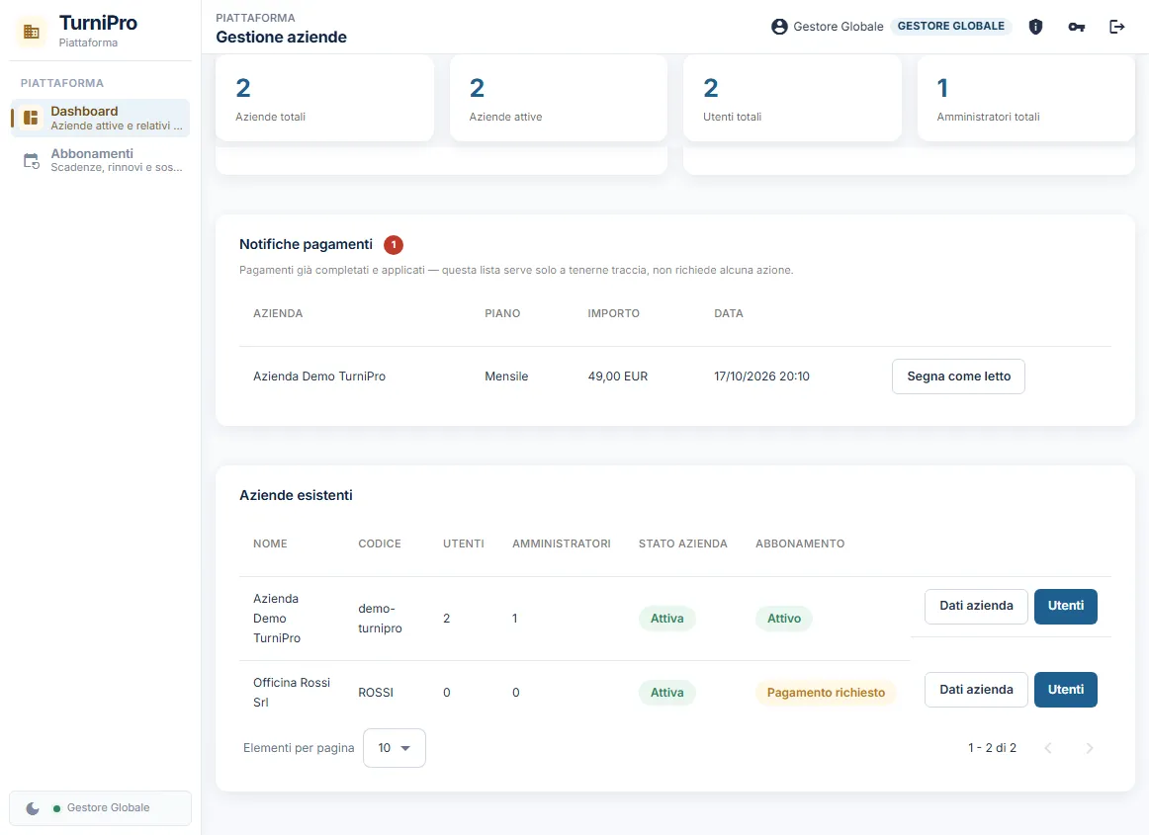Mark payment notification as read
1149x835 pixels.
(x=958, y=376)
